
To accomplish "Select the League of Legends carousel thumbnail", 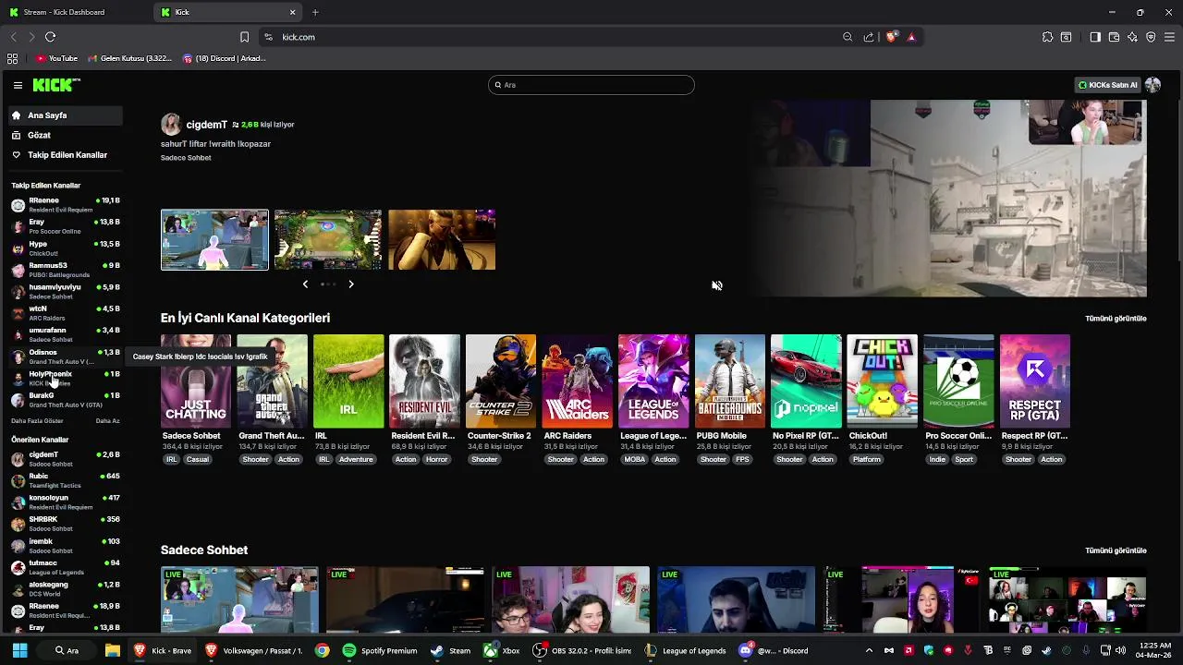I will 328,240.
